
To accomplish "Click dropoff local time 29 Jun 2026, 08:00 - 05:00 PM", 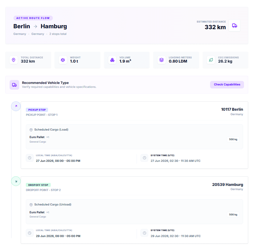I will click(x=58, y=236).
